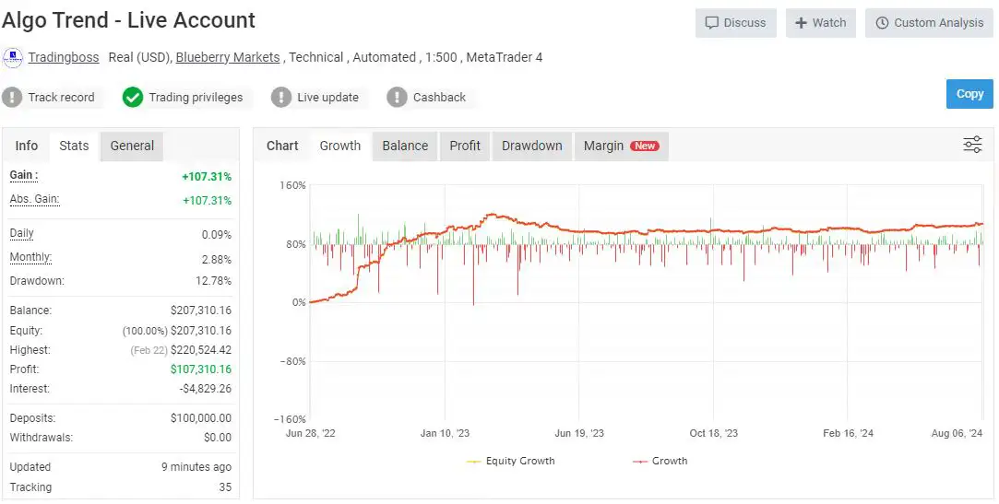Viewport: 999px width, 504px height.
Task: Switch to the Stats tab
Action: pyautogui.click(x=74, y=146)
